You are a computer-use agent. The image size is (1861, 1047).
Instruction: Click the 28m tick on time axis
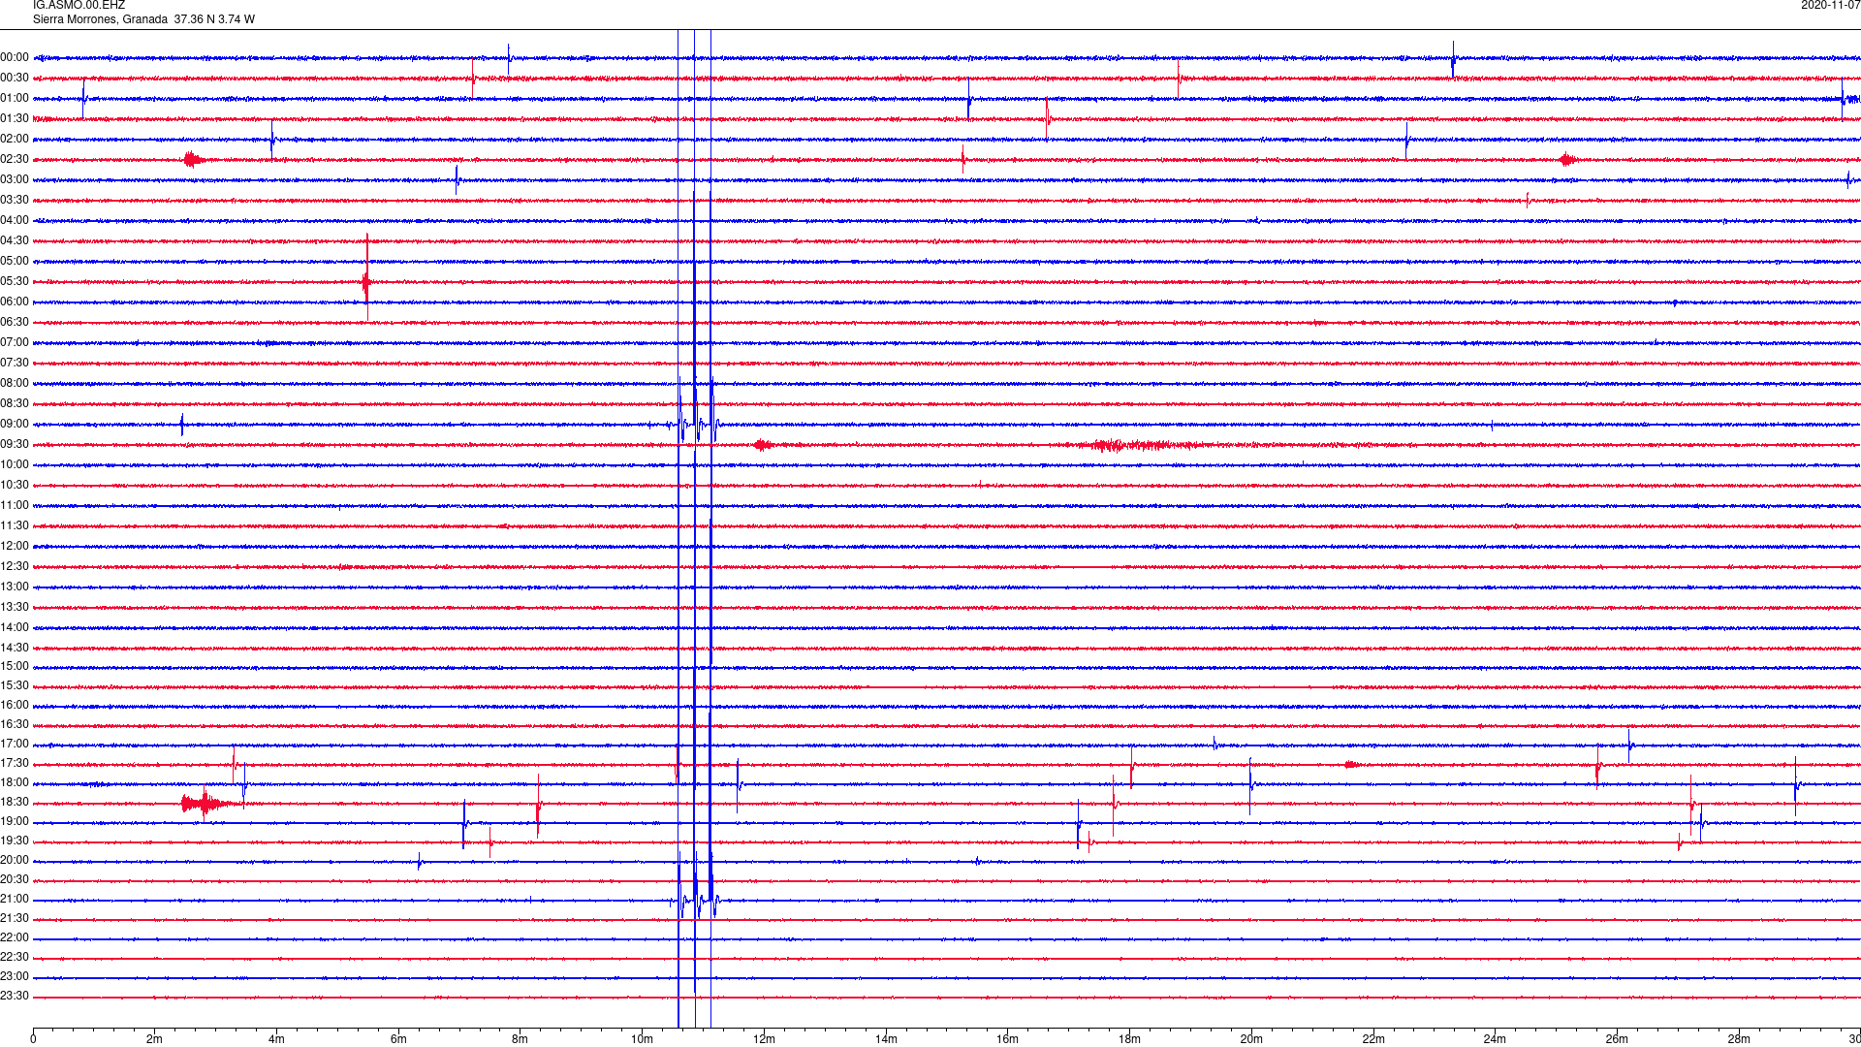tap(1739, 1040)
